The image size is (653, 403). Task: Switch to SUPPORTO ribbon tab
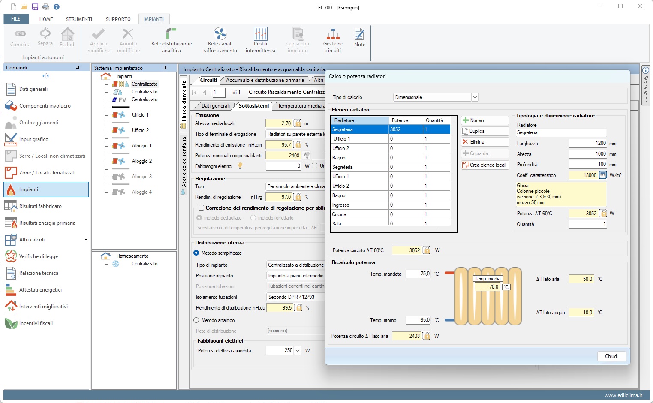point(118,19)
